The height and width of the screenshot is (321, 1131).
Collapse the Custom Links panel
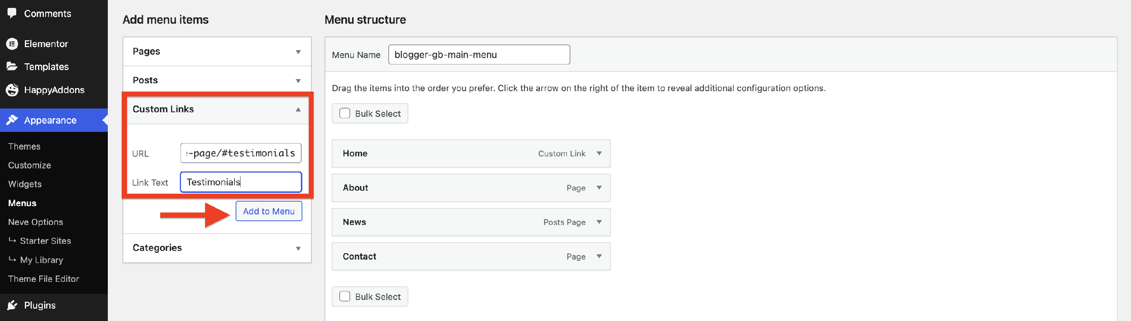click(x=298, y=110)
